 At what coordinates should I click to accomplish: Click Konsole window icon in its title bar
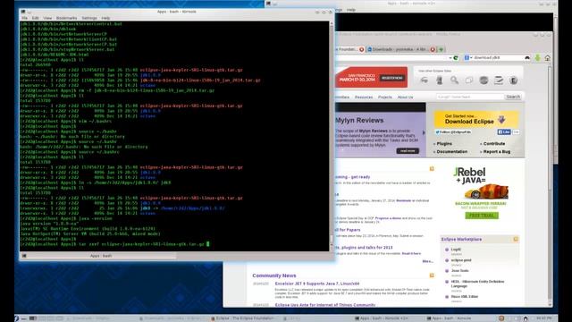[x=23, y=12]
